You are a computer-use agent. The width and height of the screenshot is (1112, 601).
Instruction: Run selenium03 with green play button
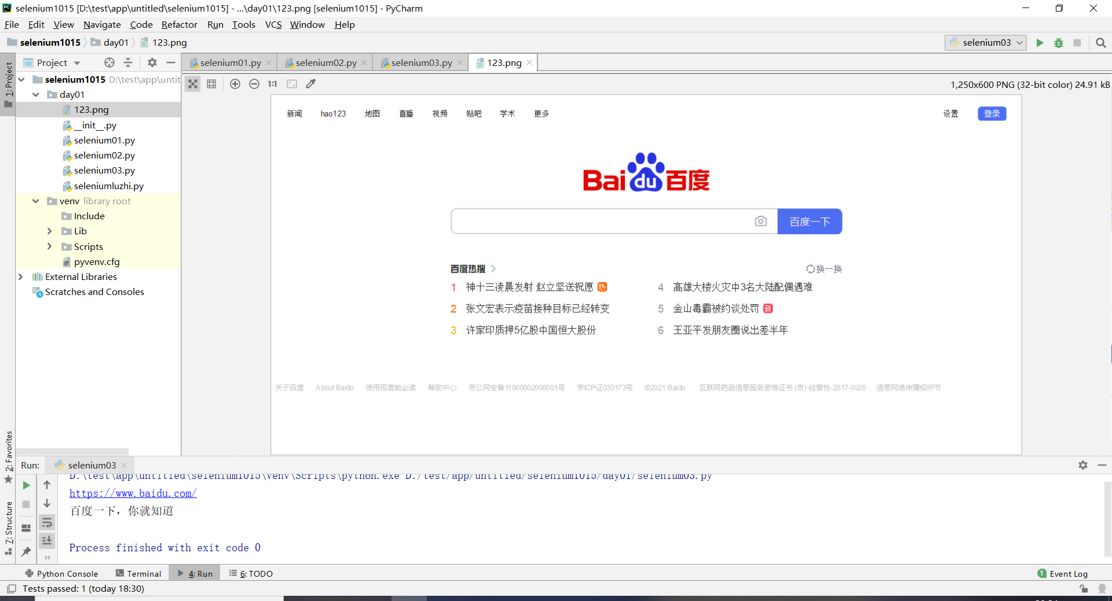click(1040, 43)
